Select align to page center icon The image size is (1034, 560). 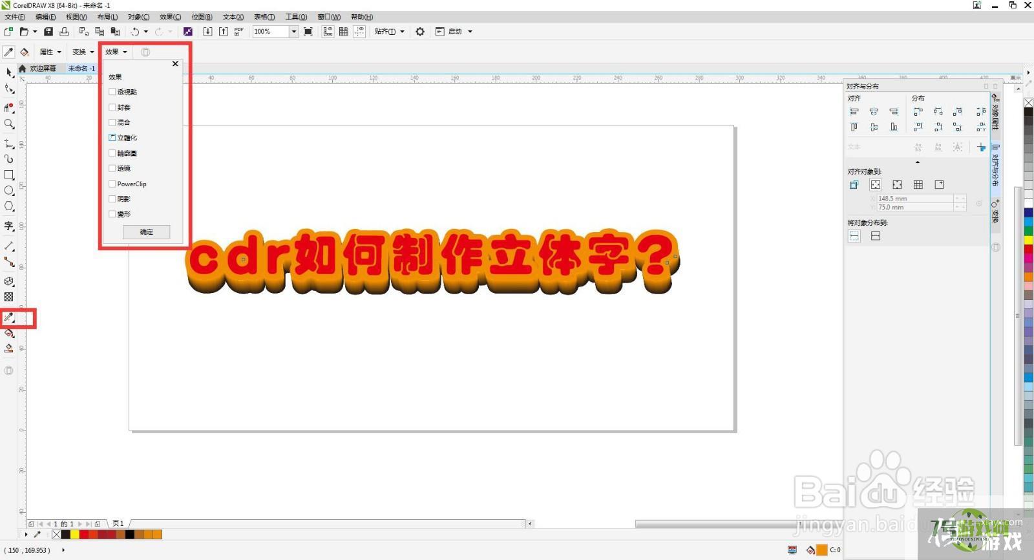[897, 185]
